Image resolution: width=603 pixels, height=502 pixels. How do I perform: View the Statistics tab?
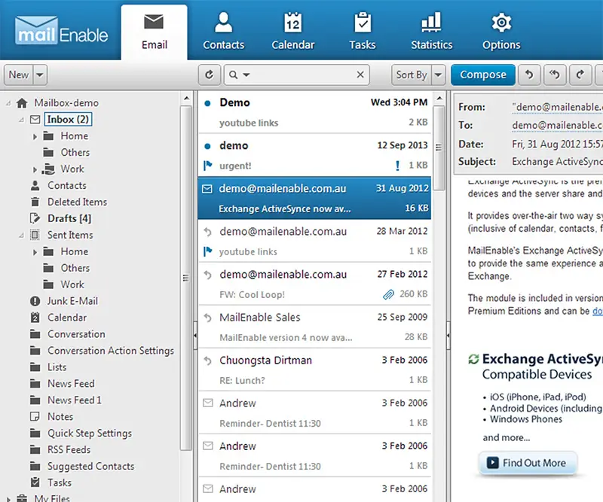point(431,32)
